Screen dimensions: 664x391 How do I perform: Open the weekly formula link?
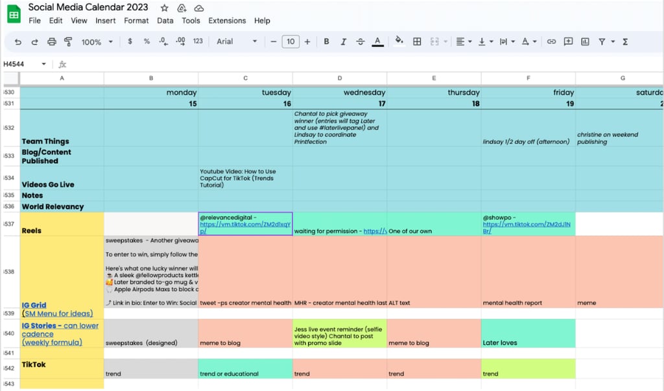coord(52,342)
